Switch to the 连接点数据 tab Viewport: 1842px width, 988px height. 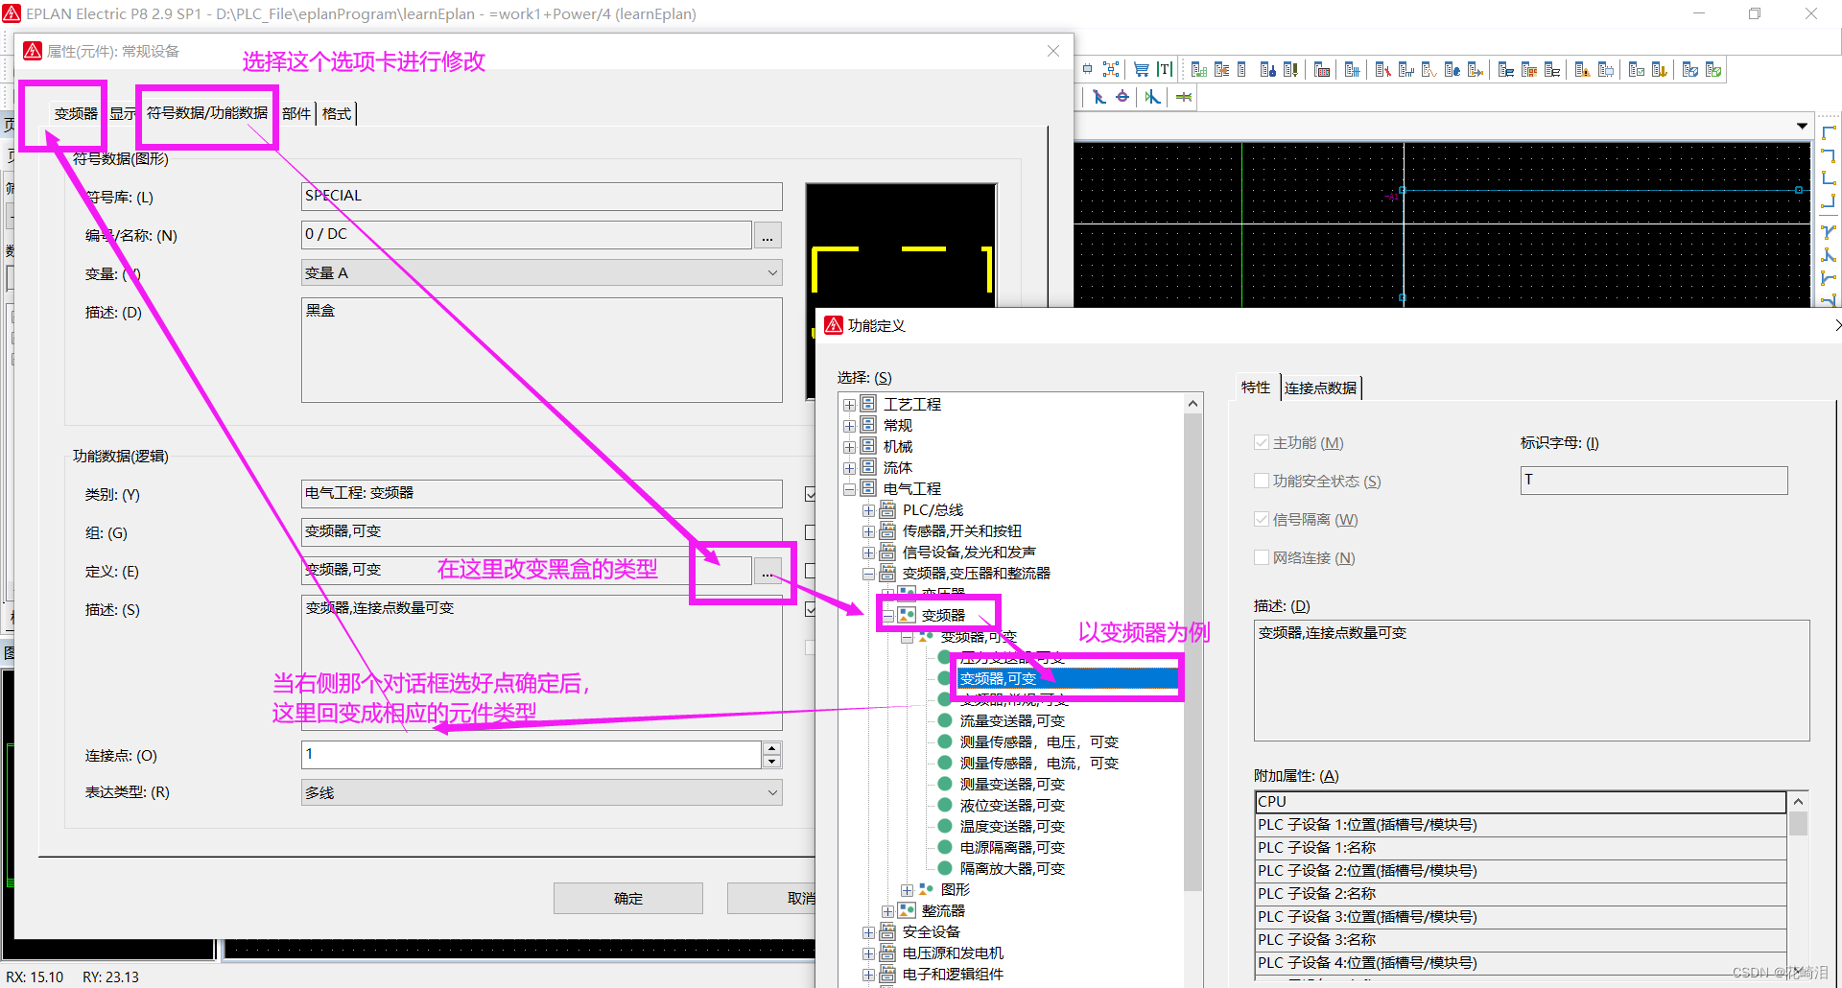tap(1321, 388)
